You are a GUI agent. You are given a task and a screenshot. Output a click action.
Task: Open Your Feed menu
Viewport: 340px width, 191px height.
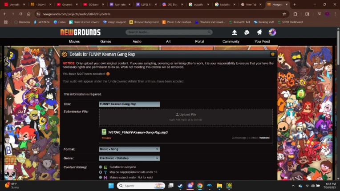point(262,41)
